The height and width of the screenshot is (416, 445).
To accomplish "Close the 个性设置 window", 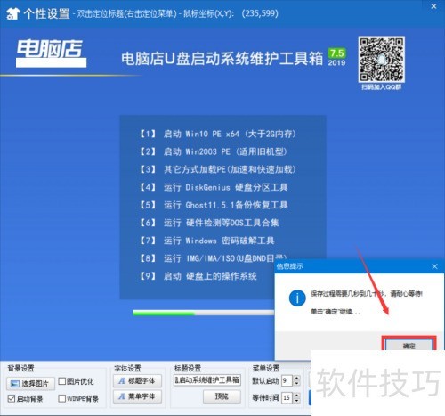I will coord(433,6).
